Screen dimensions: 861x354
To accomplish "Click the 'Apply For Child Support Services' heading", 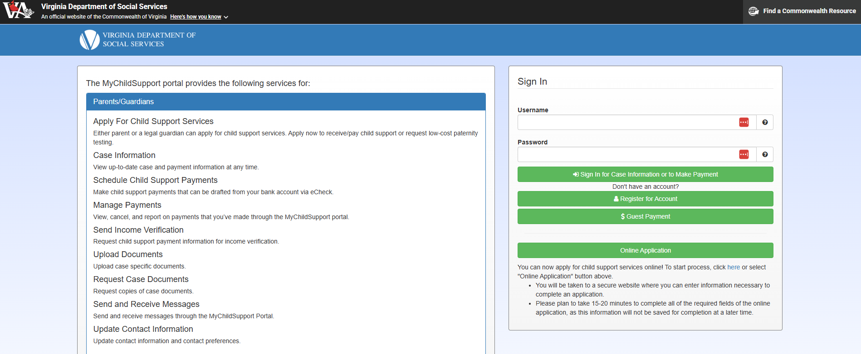I will click(x=153, y=121).
